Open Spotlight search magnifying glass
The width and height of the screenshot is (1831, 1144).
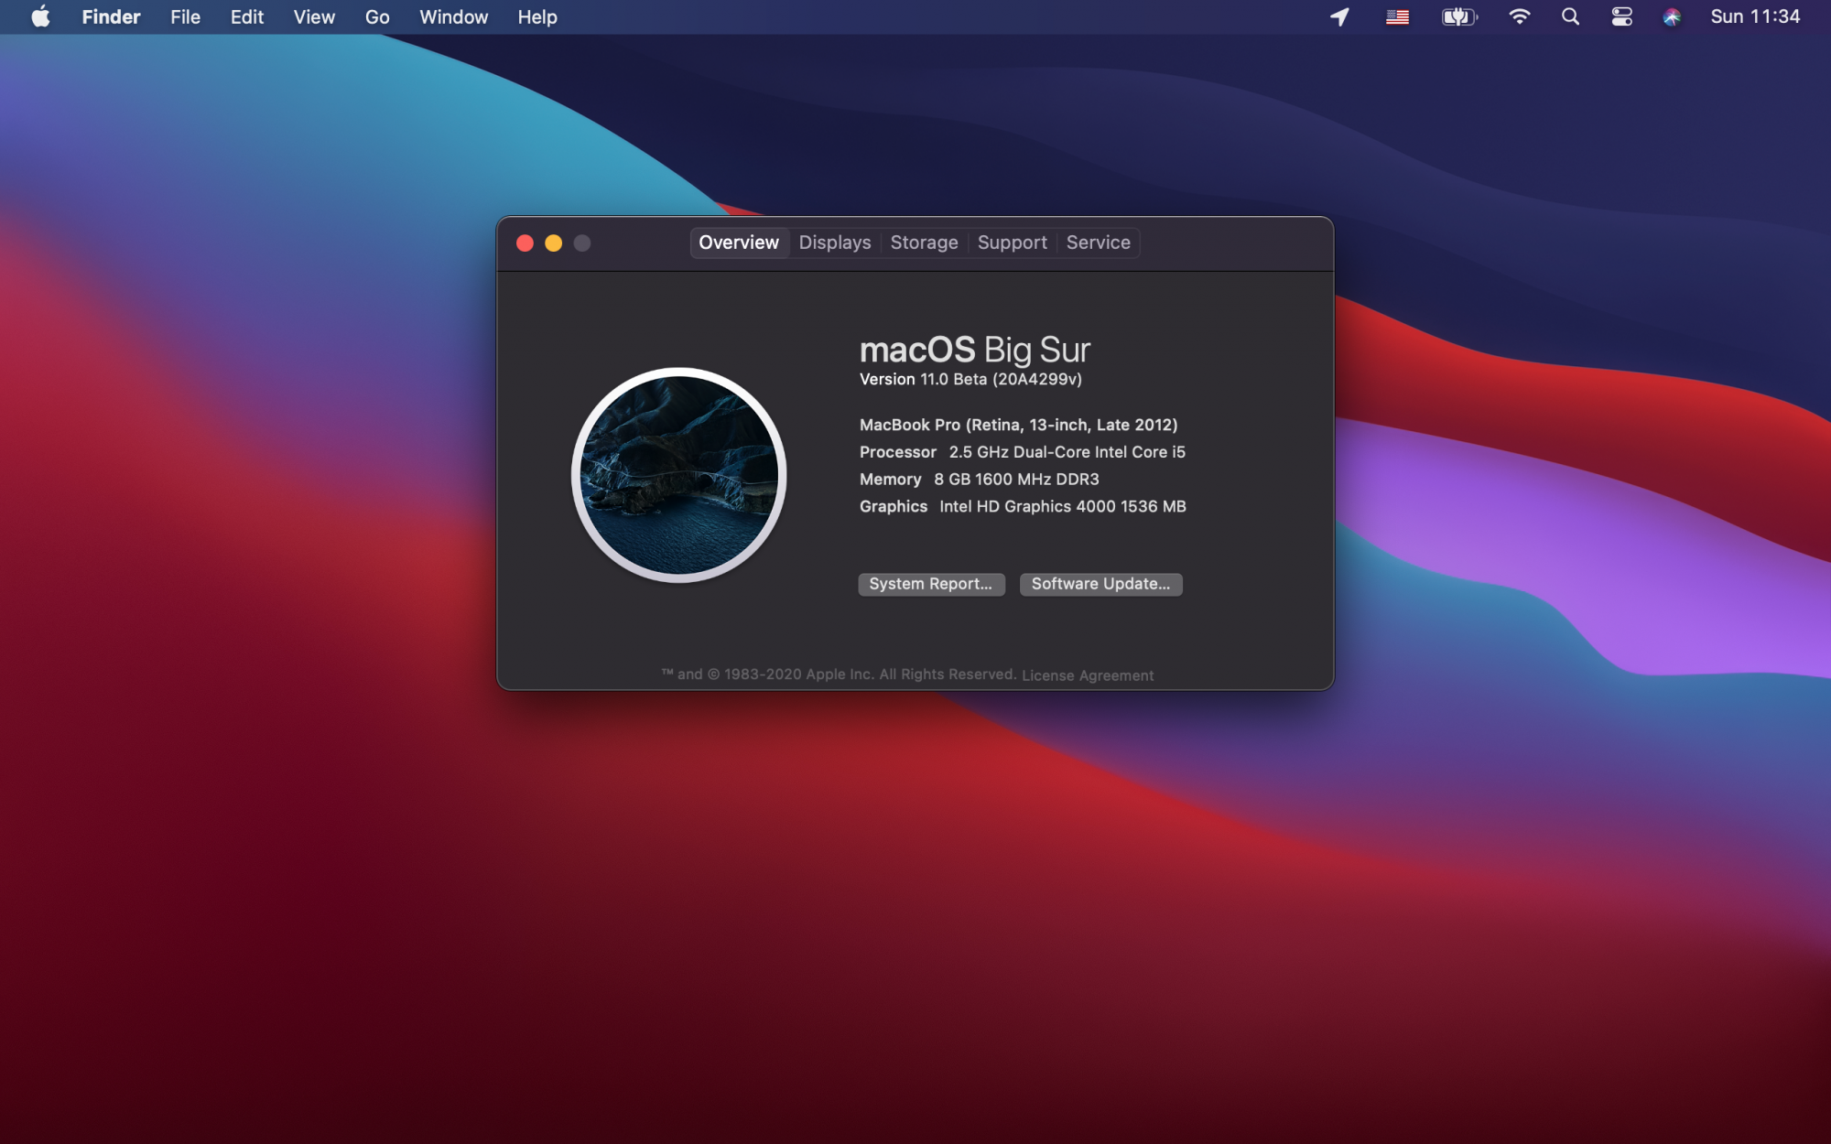tap(1570, 16)
